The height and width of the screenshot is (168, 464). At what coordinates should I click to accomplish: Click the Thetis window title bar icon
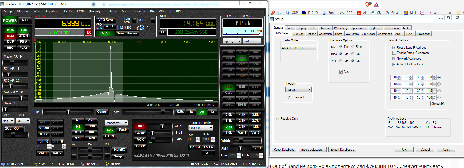3,4
